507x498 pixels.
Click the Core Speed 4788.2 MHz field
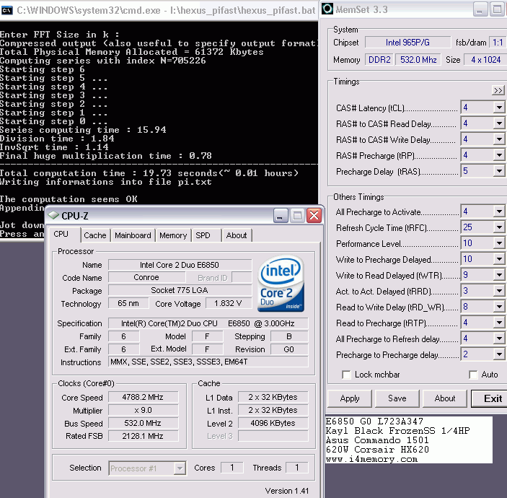click(x=143, y=397)
